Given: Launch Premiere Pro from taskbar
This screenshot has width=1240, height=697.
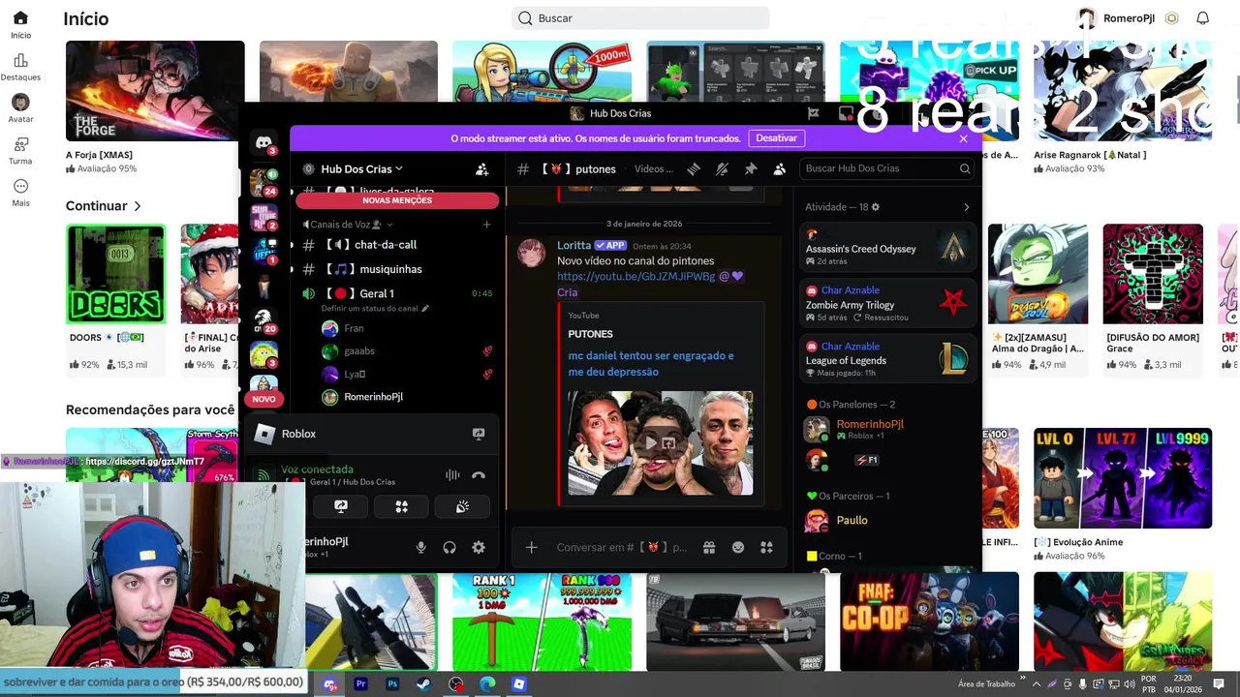Looking at the screenshot, I should tap(361, 683).
